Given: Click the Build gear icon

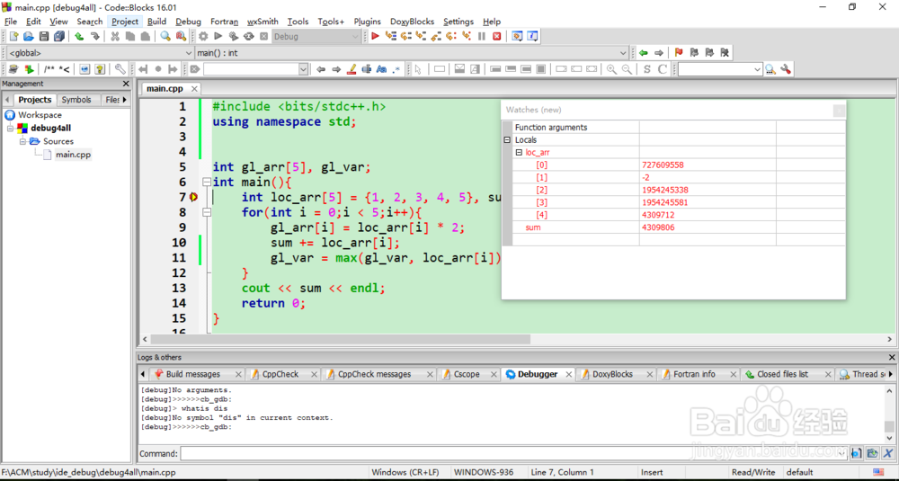Looking at the screenshot, I should [203, 36].
